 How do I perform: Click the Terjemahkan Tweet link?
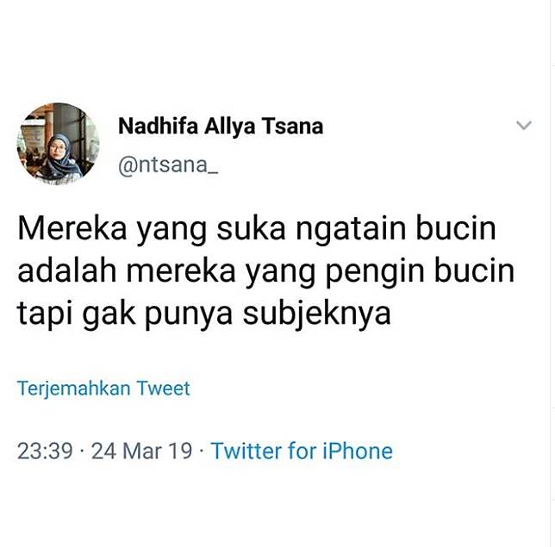103,388
